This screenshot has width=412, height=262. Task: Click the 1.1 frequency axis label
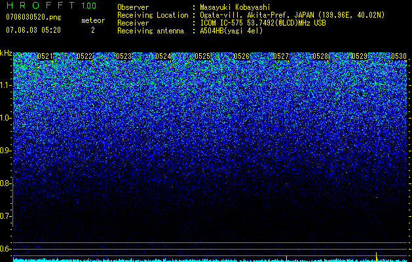coord(5,85)
